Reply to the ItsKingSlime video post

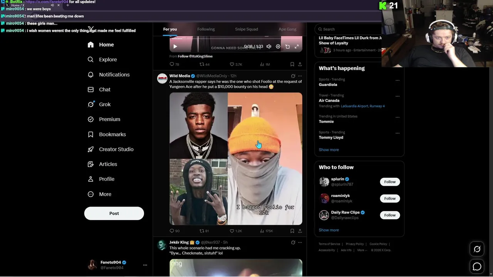coord(174,64)
